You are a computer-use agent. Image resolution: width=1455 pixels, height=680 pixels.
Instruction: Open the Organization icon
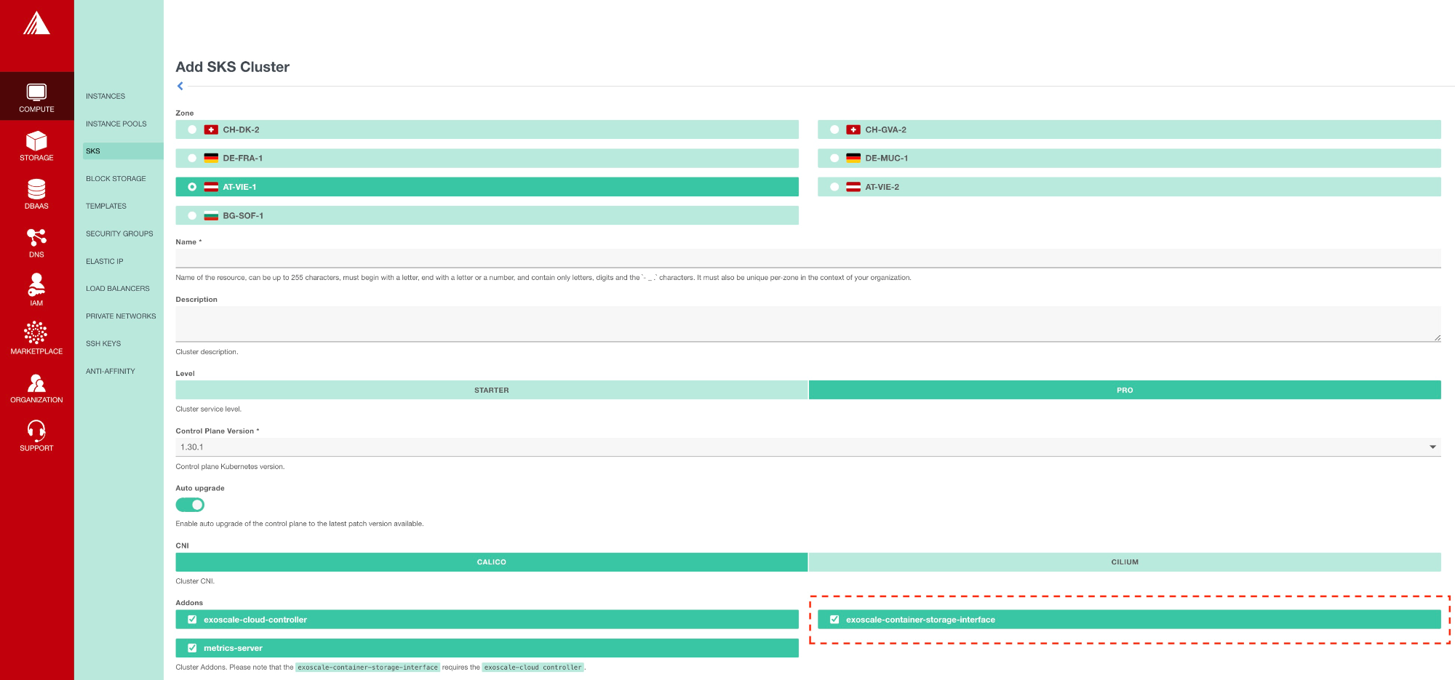36,383
